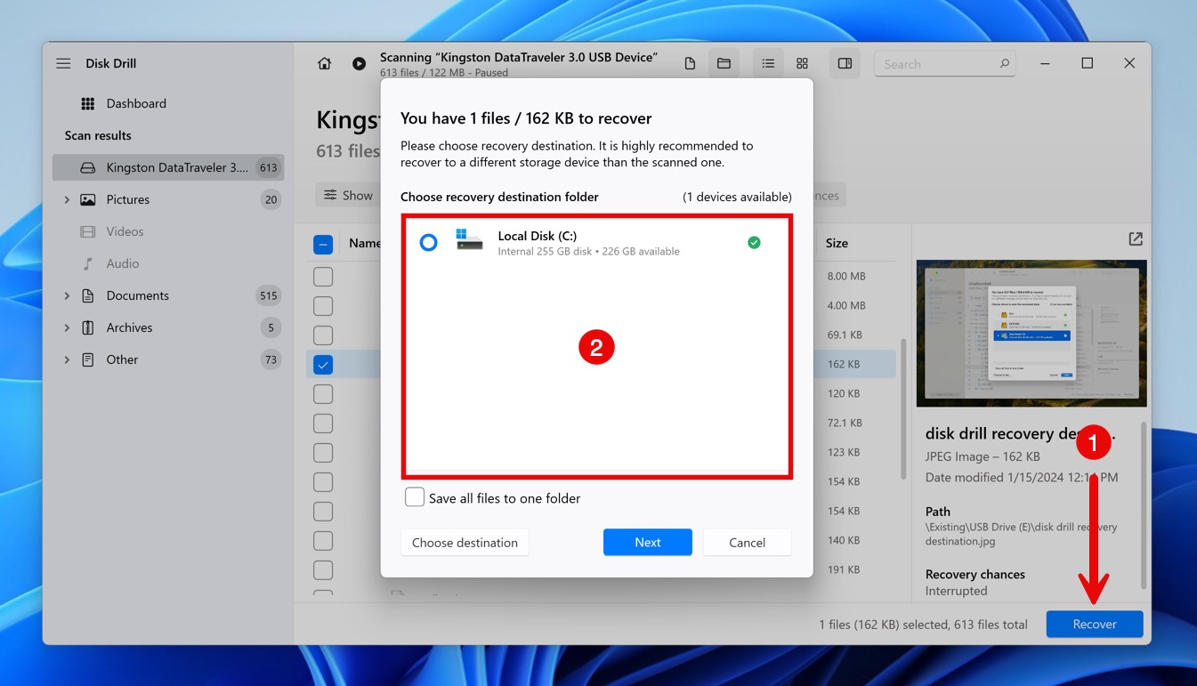Open the Archives category
This screenshot has width=1197, height=686.
click(129, 327)
